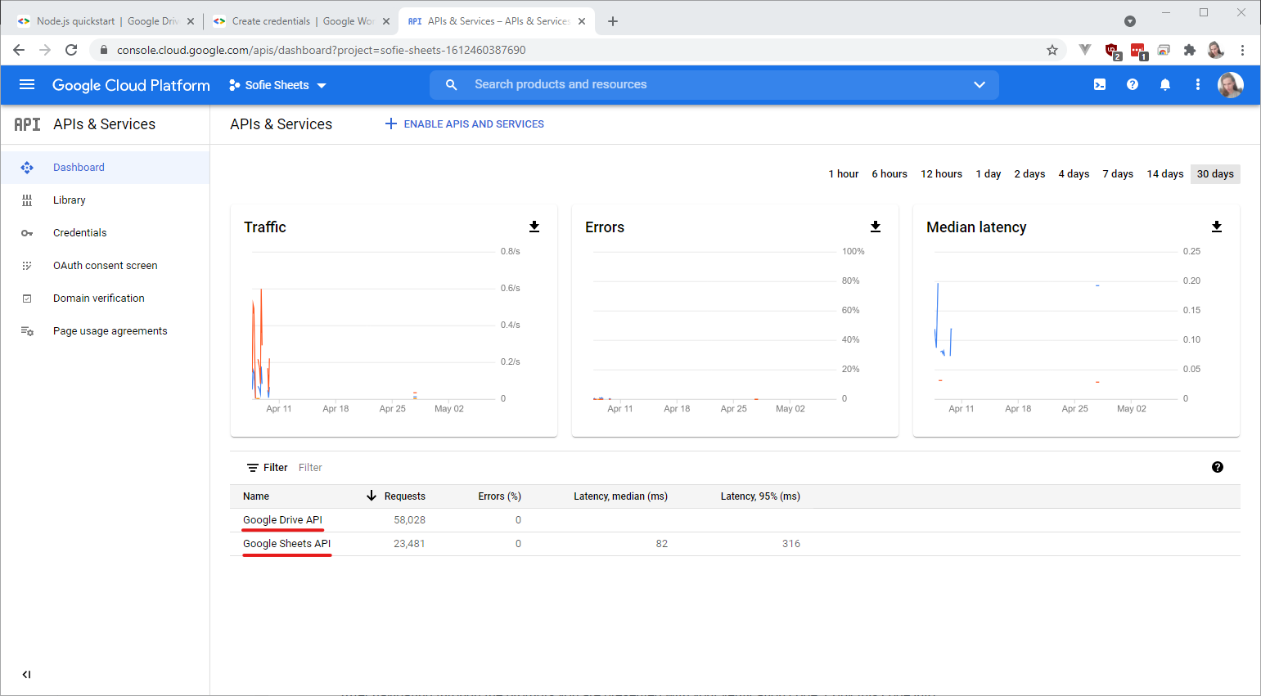Click the help icon beside the filter row
Image resolution: width=1261 pixels, height=696 pixels.
pos(1218,467)
